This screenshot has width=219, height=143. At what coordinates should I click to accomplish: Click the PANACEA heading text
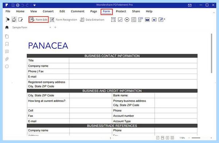click(x=48, y=46)
